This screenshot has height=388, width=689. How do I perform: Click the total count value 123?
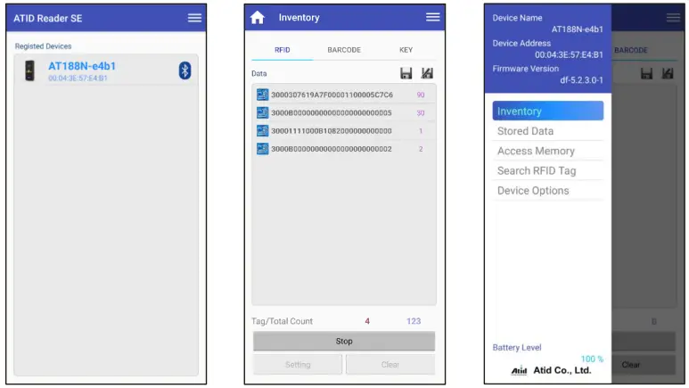[x=414, y=321]
